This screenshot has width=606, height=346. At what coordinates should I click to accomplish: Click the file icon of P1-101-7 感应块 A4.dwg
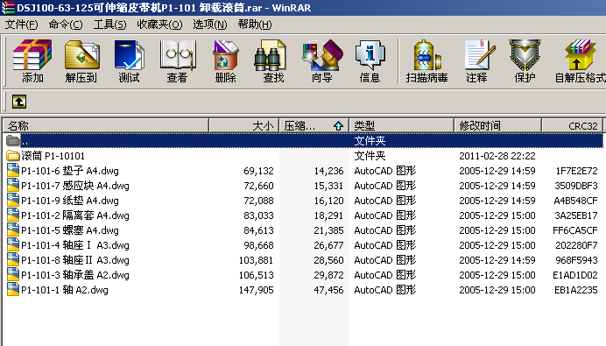click(13, 186)
